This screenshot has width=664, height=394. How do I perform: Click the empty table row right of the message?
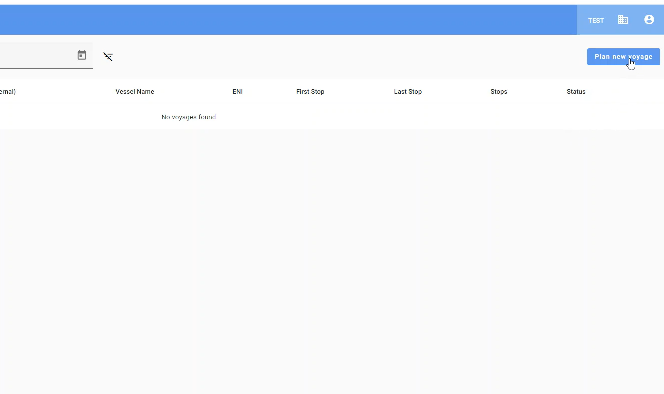pyautogui.click(x=424, y=117)
